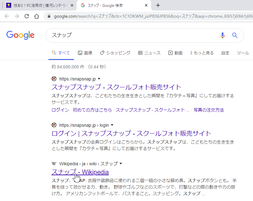Viewport: 253px width, 201px height.
Task: Click the padlock site info icon
Action: 49,16
